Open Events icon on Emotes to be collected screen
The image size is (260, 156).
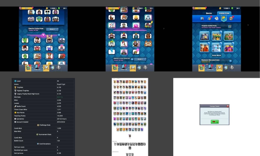tap(145, 68)
